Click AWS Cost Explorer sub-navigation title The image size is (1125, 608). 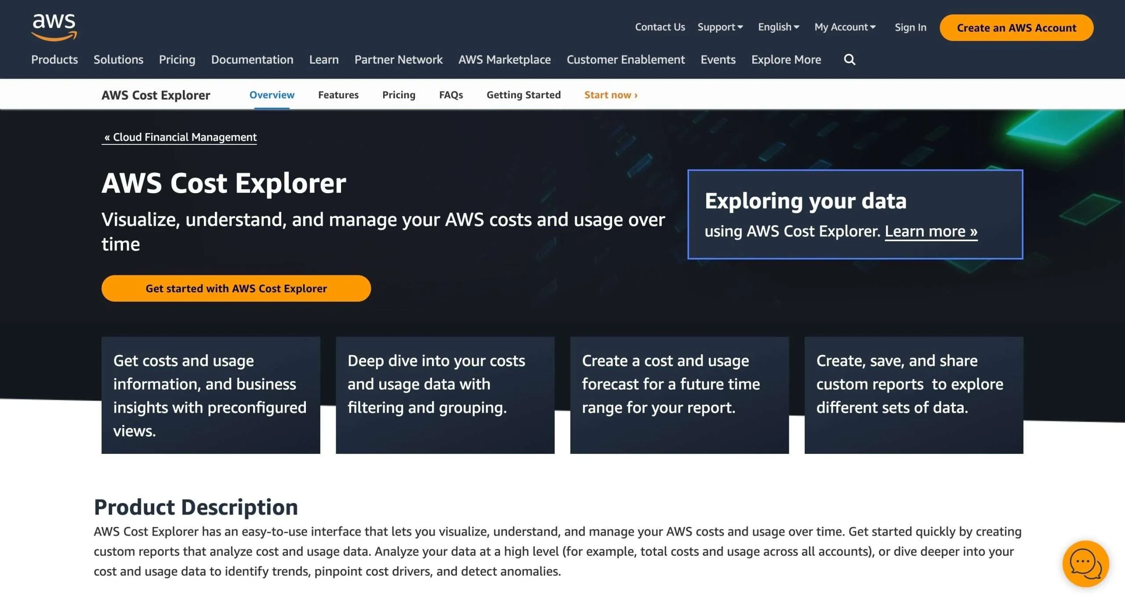[156, 95]
